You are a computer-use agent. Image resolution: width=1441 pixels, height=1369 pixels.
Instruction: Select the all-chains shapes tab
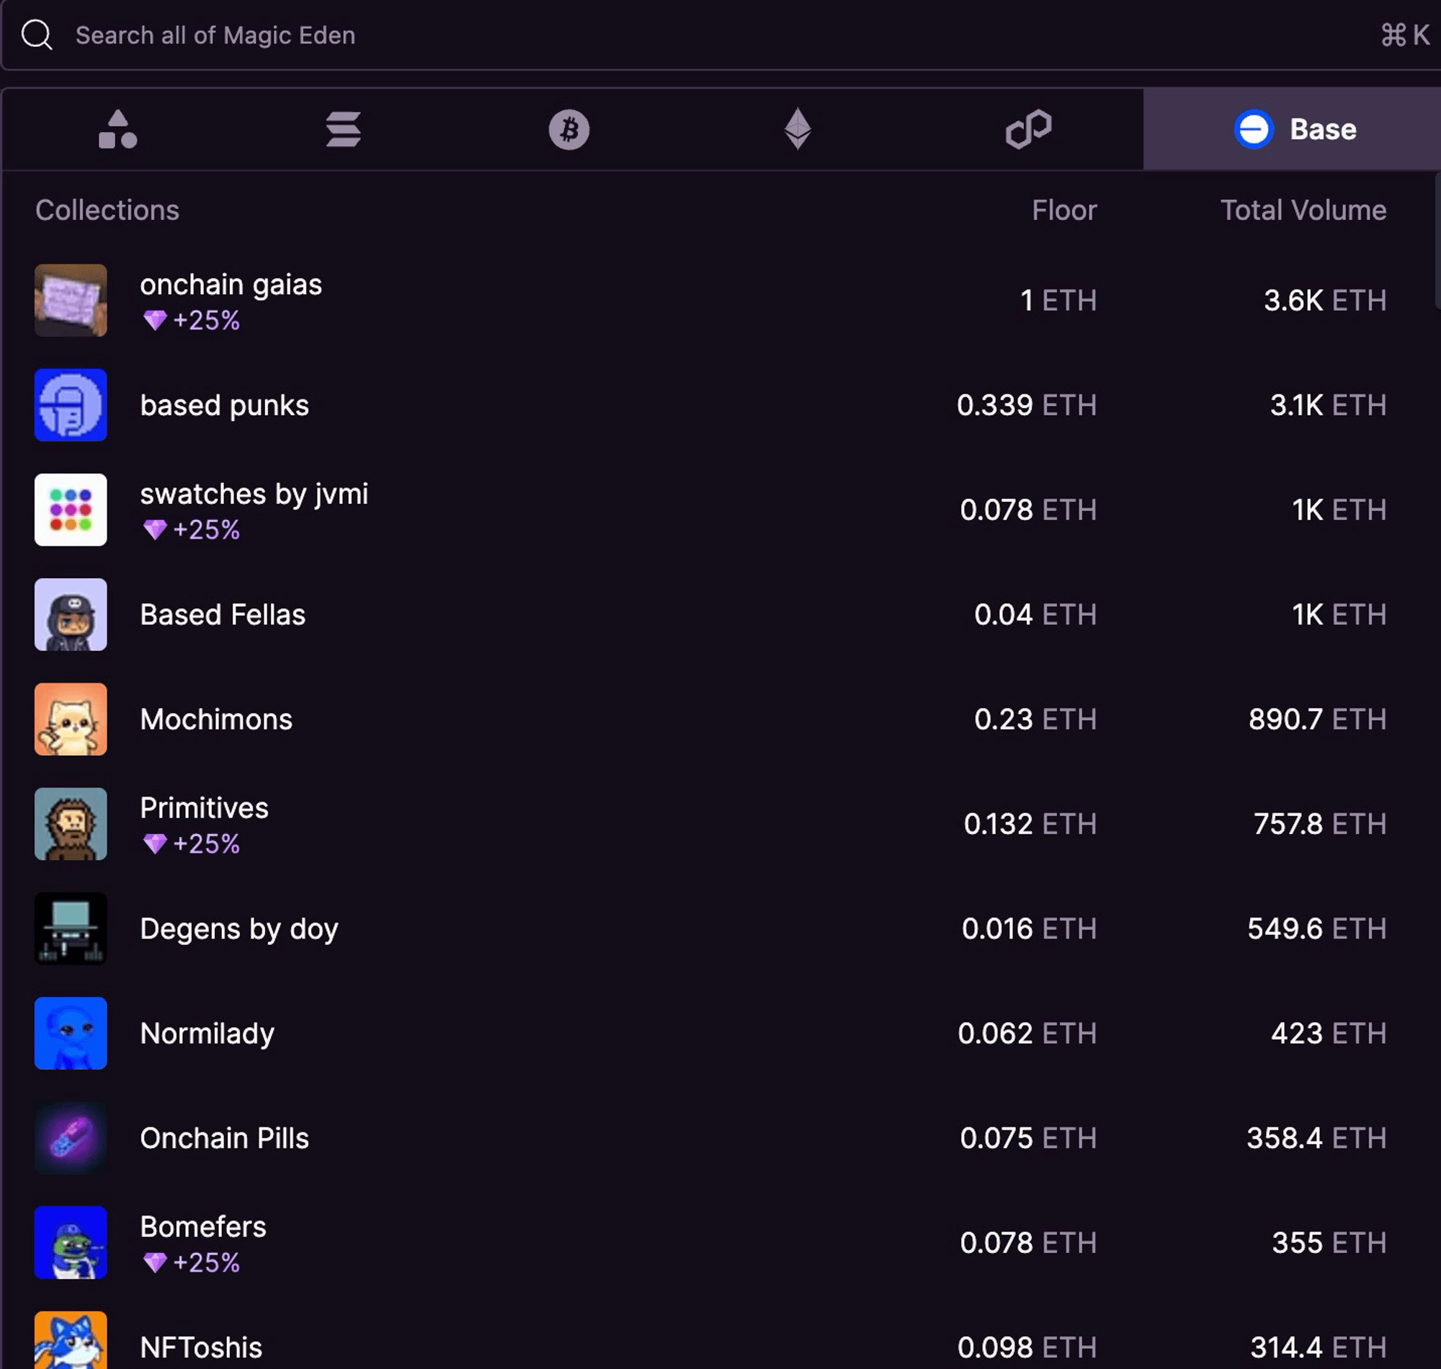click(x=117, y=129)
